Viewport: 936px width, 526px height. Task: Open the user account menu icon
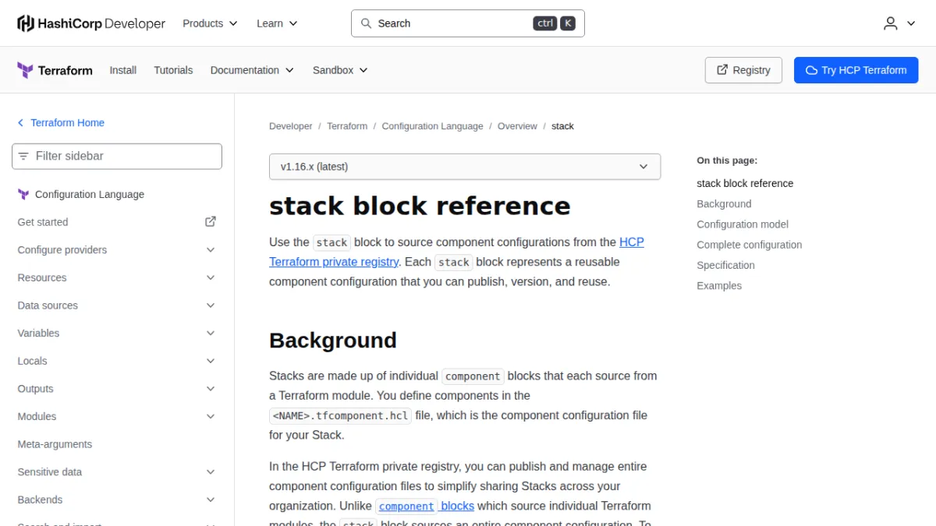point(891,23)
